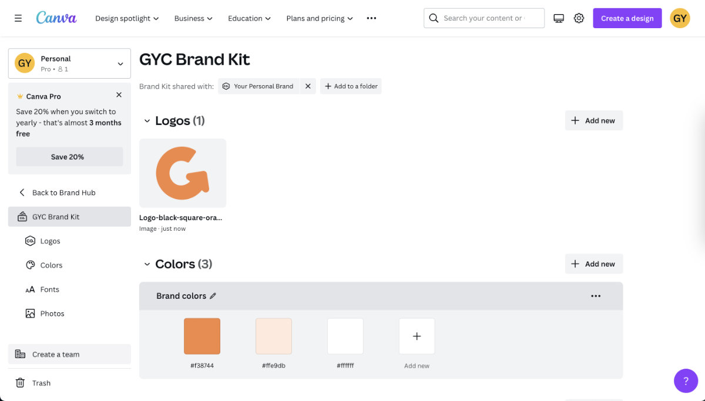Image resolution: width=705 pixels, height=401 pixels.
Task: Click the Canva Pro crown icon
Action: click(20, 96)
